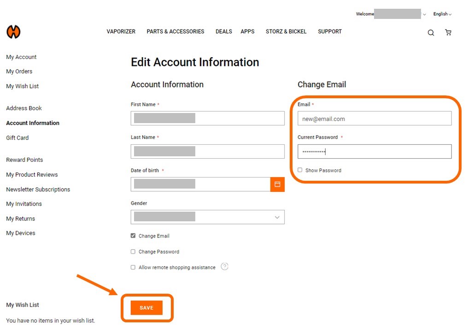
Task: Open My Orders in sidebar
Action: tap(19, 71)
